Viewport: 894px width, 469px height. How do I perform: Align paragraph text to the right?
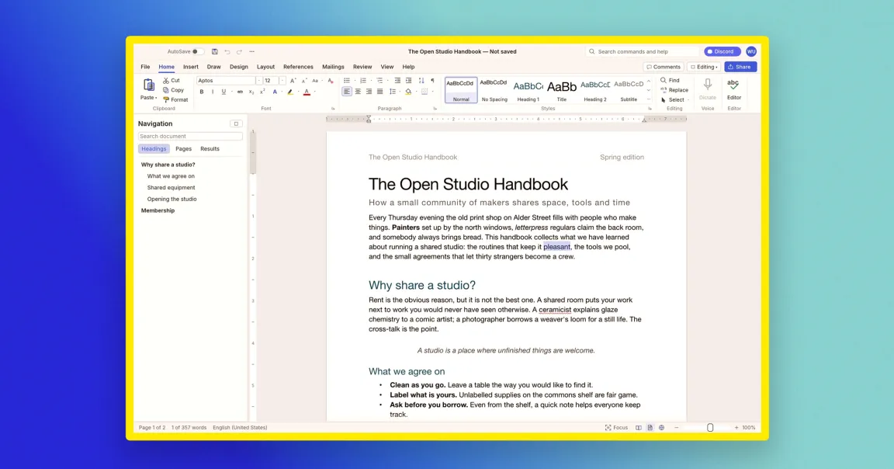(x=369, y=92)
